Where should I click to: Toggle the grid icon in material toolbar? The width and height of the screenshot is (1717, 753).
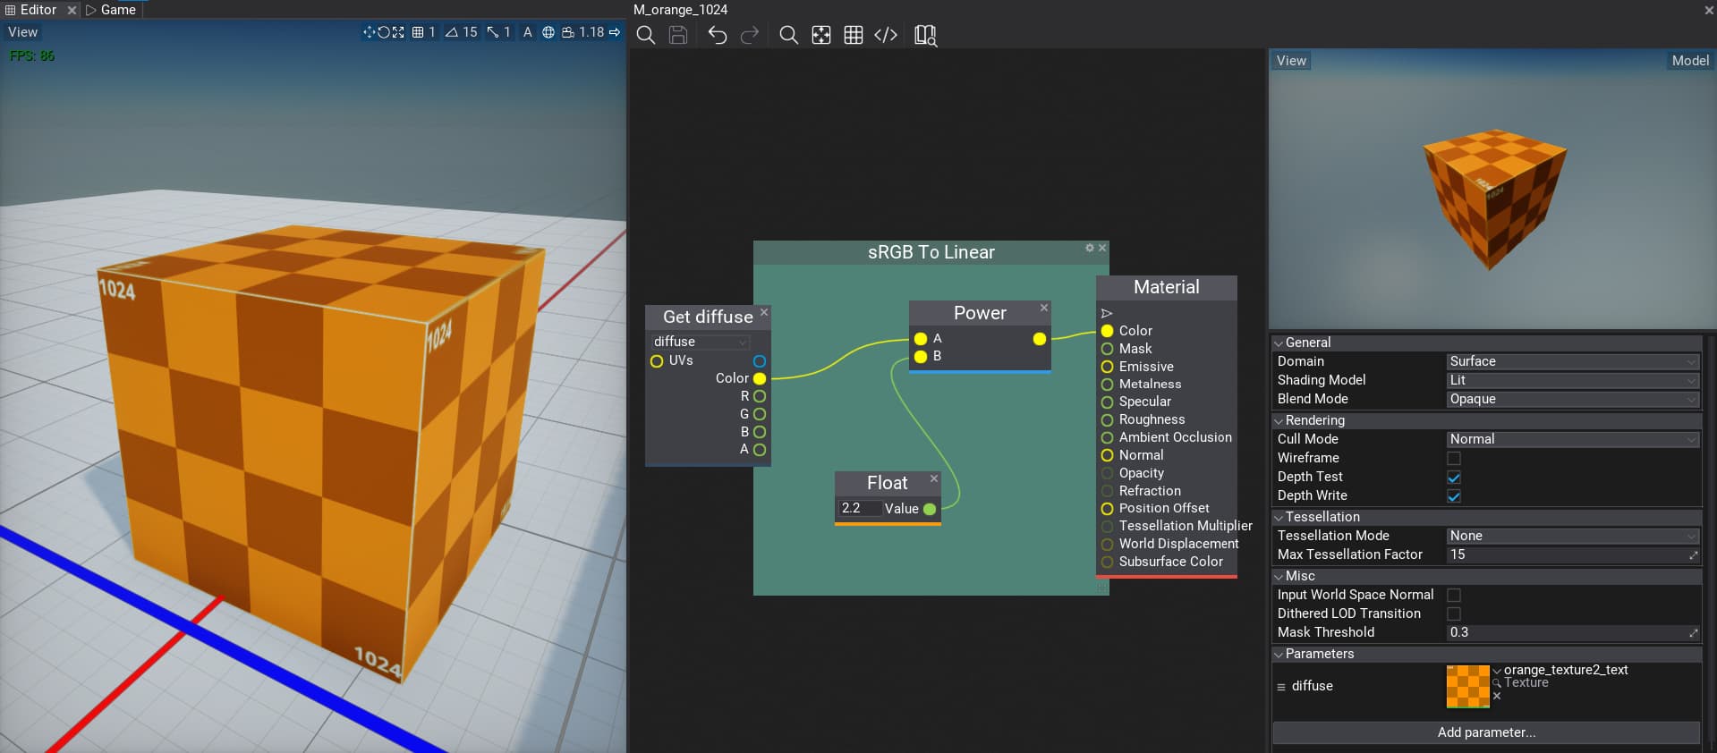[853, 35]
